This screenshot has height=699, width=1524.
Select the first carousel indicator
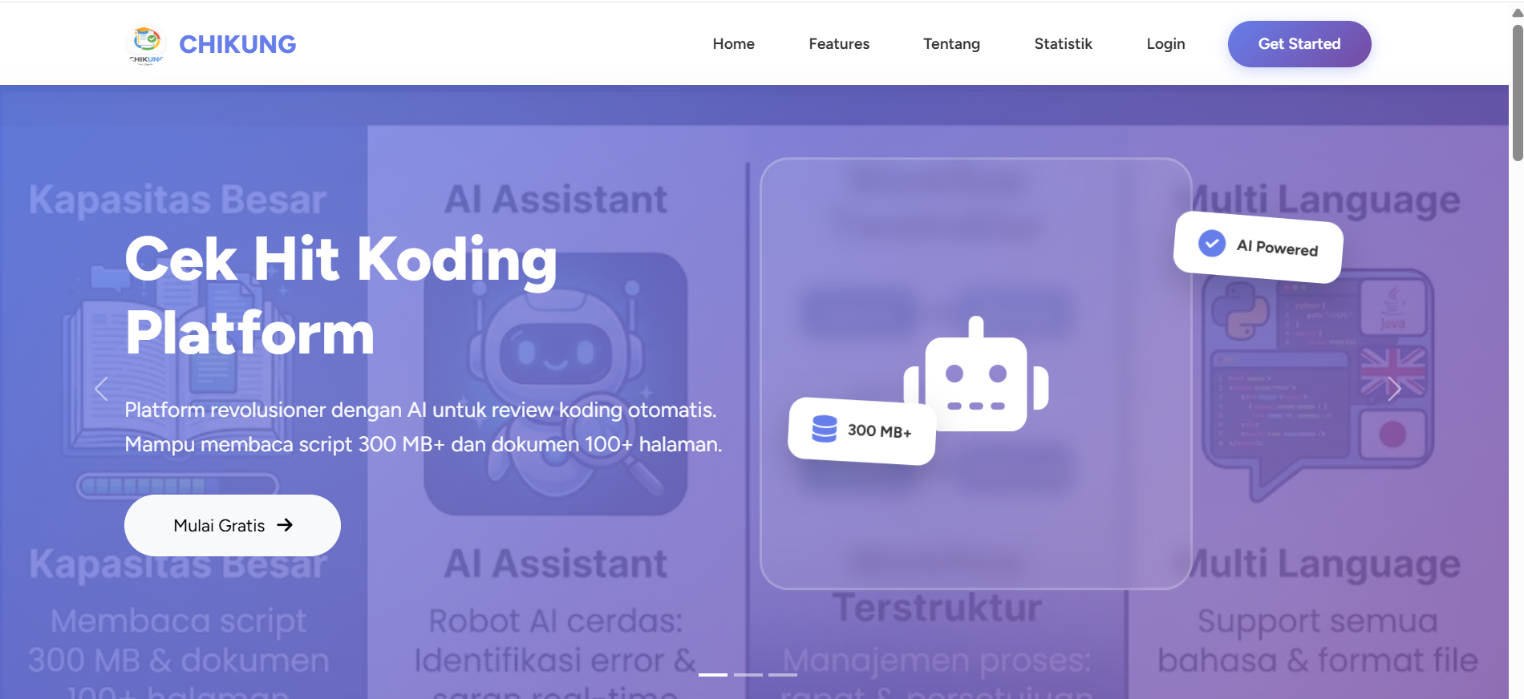point(712,675)
